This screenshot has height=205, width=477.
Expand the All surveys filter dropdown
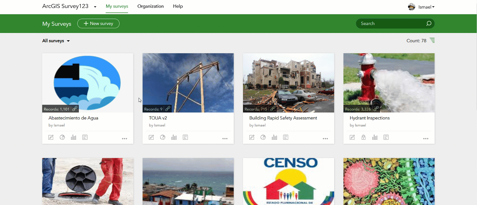(56, 41)
